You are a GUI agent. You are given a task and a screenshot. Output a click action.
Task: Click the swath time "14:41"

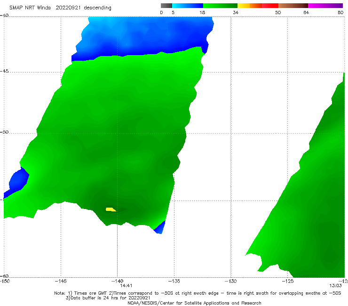[126, 286]
